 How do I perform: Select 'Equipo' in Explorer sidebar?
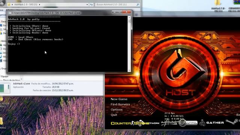point(5,76)
